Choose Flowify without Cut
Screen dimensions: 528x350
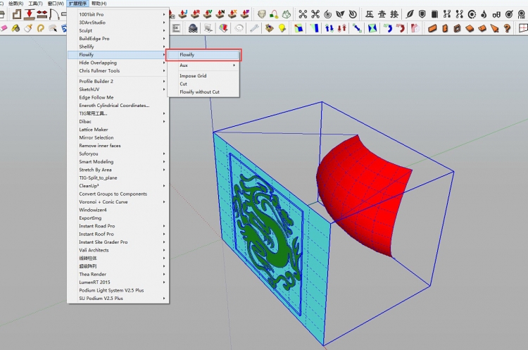(x=203, y=92)
